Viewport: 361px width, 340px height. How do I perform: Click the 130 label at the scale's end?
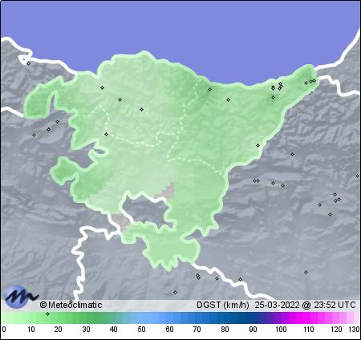(x=354, y=330)
